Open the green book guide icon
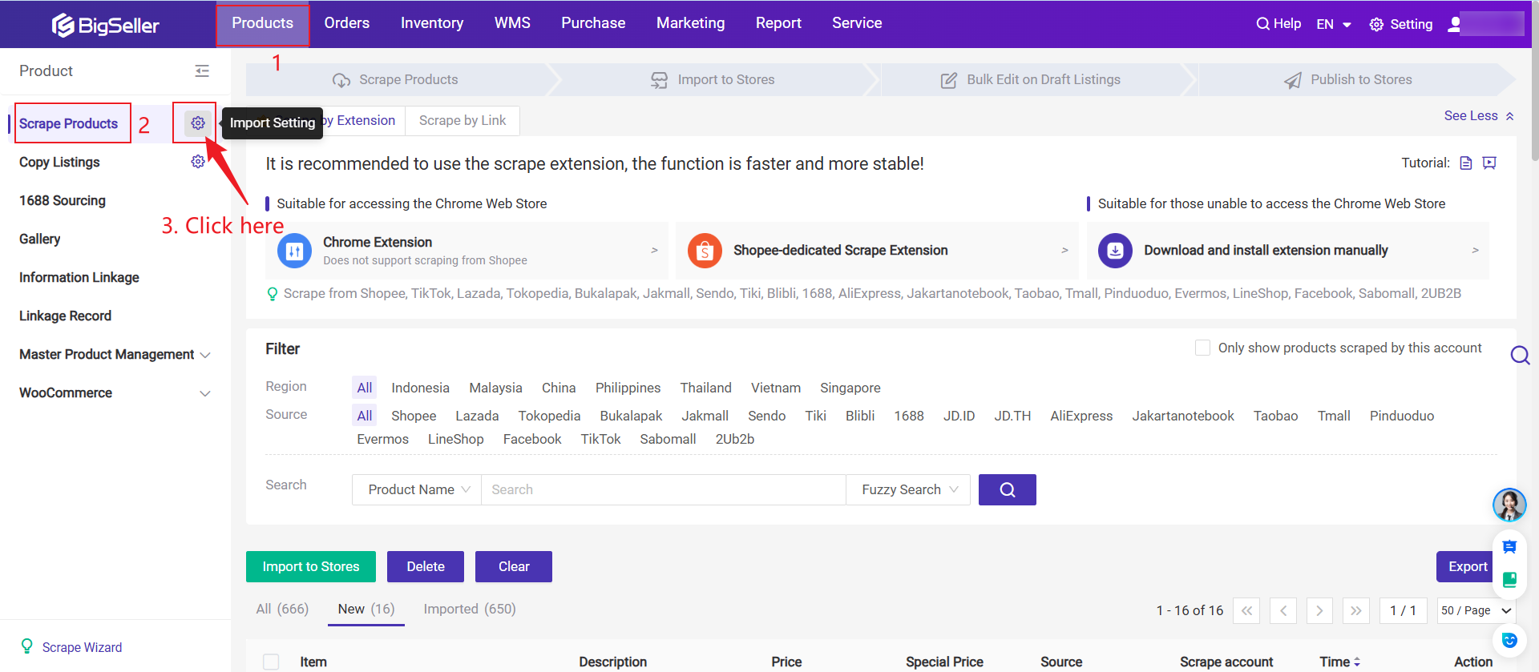The width and height of the screenshot is (1539, 672). (x=1509, y=580)
